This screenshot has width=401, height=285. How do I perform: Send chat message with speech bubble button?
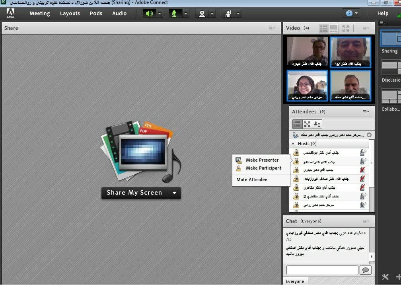tap(365, 270)
